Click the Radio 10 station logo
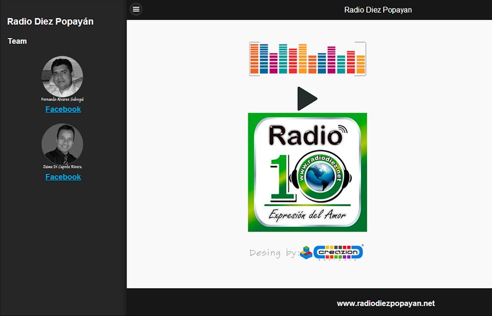492x316 pixels. 308,172
